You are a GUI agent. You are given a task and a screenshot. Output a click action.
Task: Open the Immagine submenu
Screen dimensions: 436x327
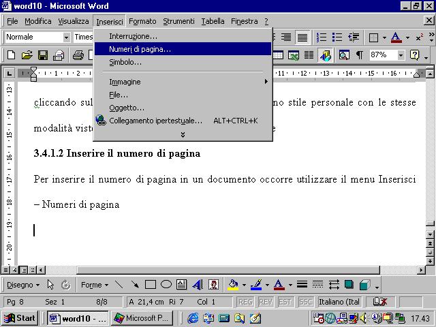point(183,82)
